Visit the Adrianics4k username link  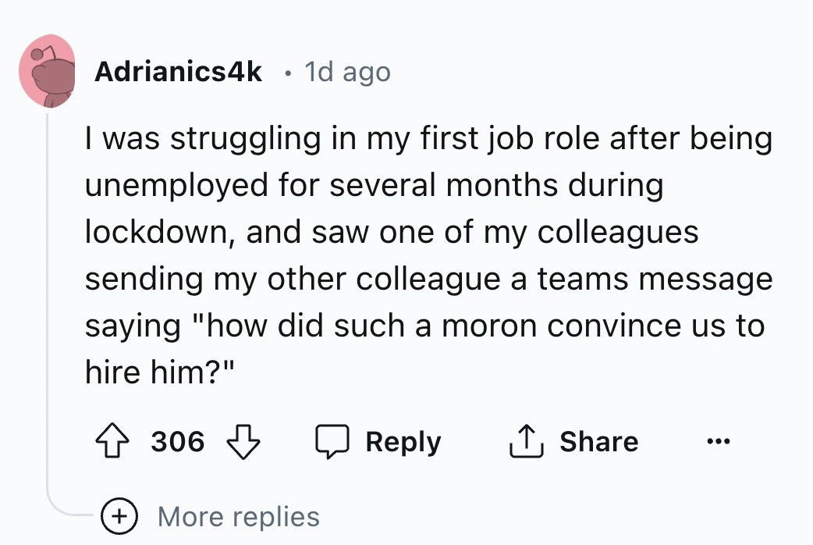pos(178,72)
